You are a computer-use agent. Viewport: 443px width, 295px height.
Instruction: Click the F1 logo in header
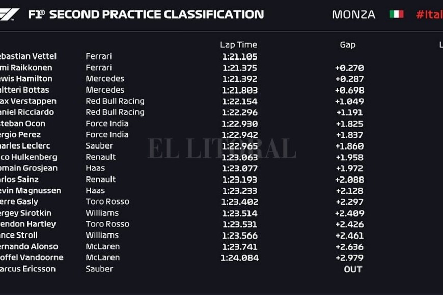9,14
